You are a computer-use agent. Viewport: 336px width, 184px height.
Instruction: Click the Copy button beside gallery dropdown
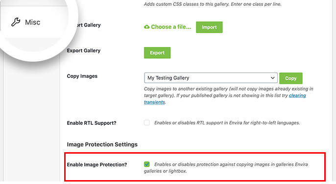[291, 78]
